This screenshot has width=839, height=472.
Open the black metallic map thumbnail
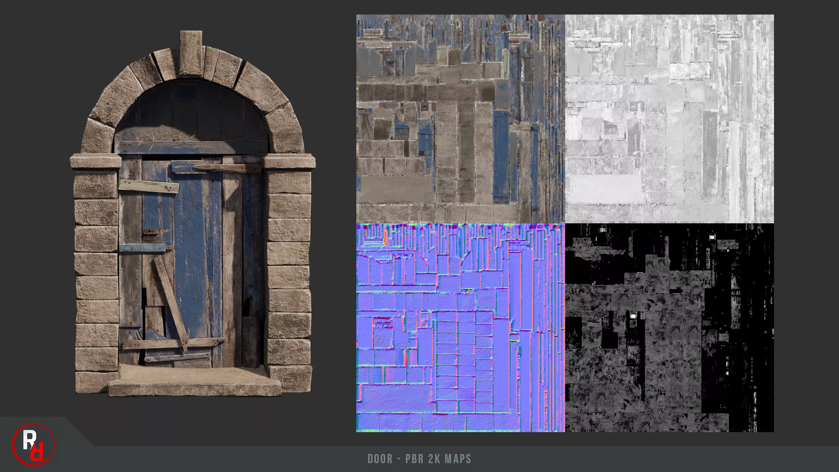669,328
